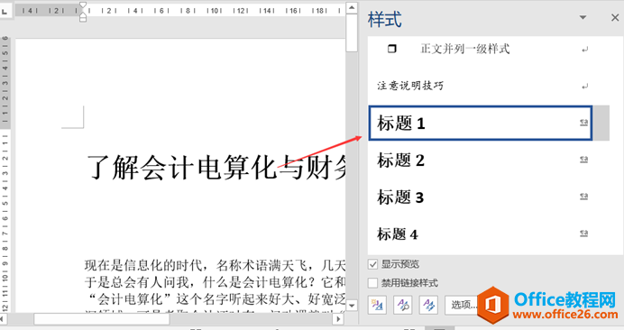Enable the 禁用链接样式 checkbox
The height and width of the screenshot is (330, 624).
pyautogui.click(x=373, y=283)
